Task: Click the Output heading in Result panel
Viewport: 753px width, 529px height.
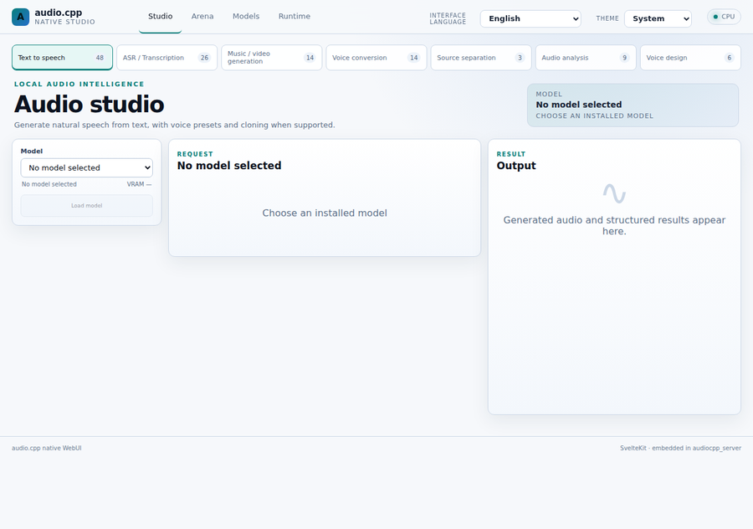Action: [x=516, y=166]
